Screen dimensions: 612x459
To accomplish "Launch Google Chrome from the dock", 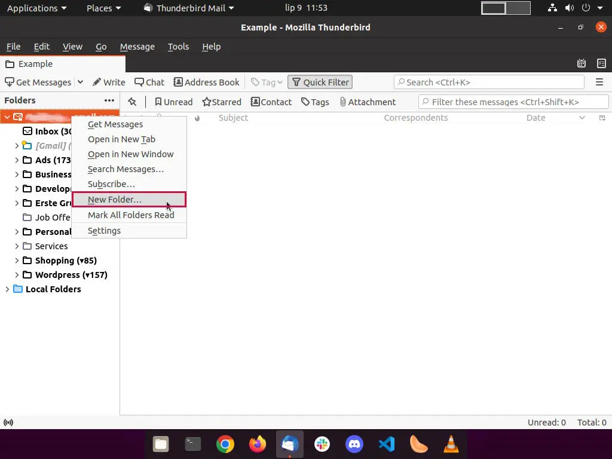I will (x=225, y=444).
